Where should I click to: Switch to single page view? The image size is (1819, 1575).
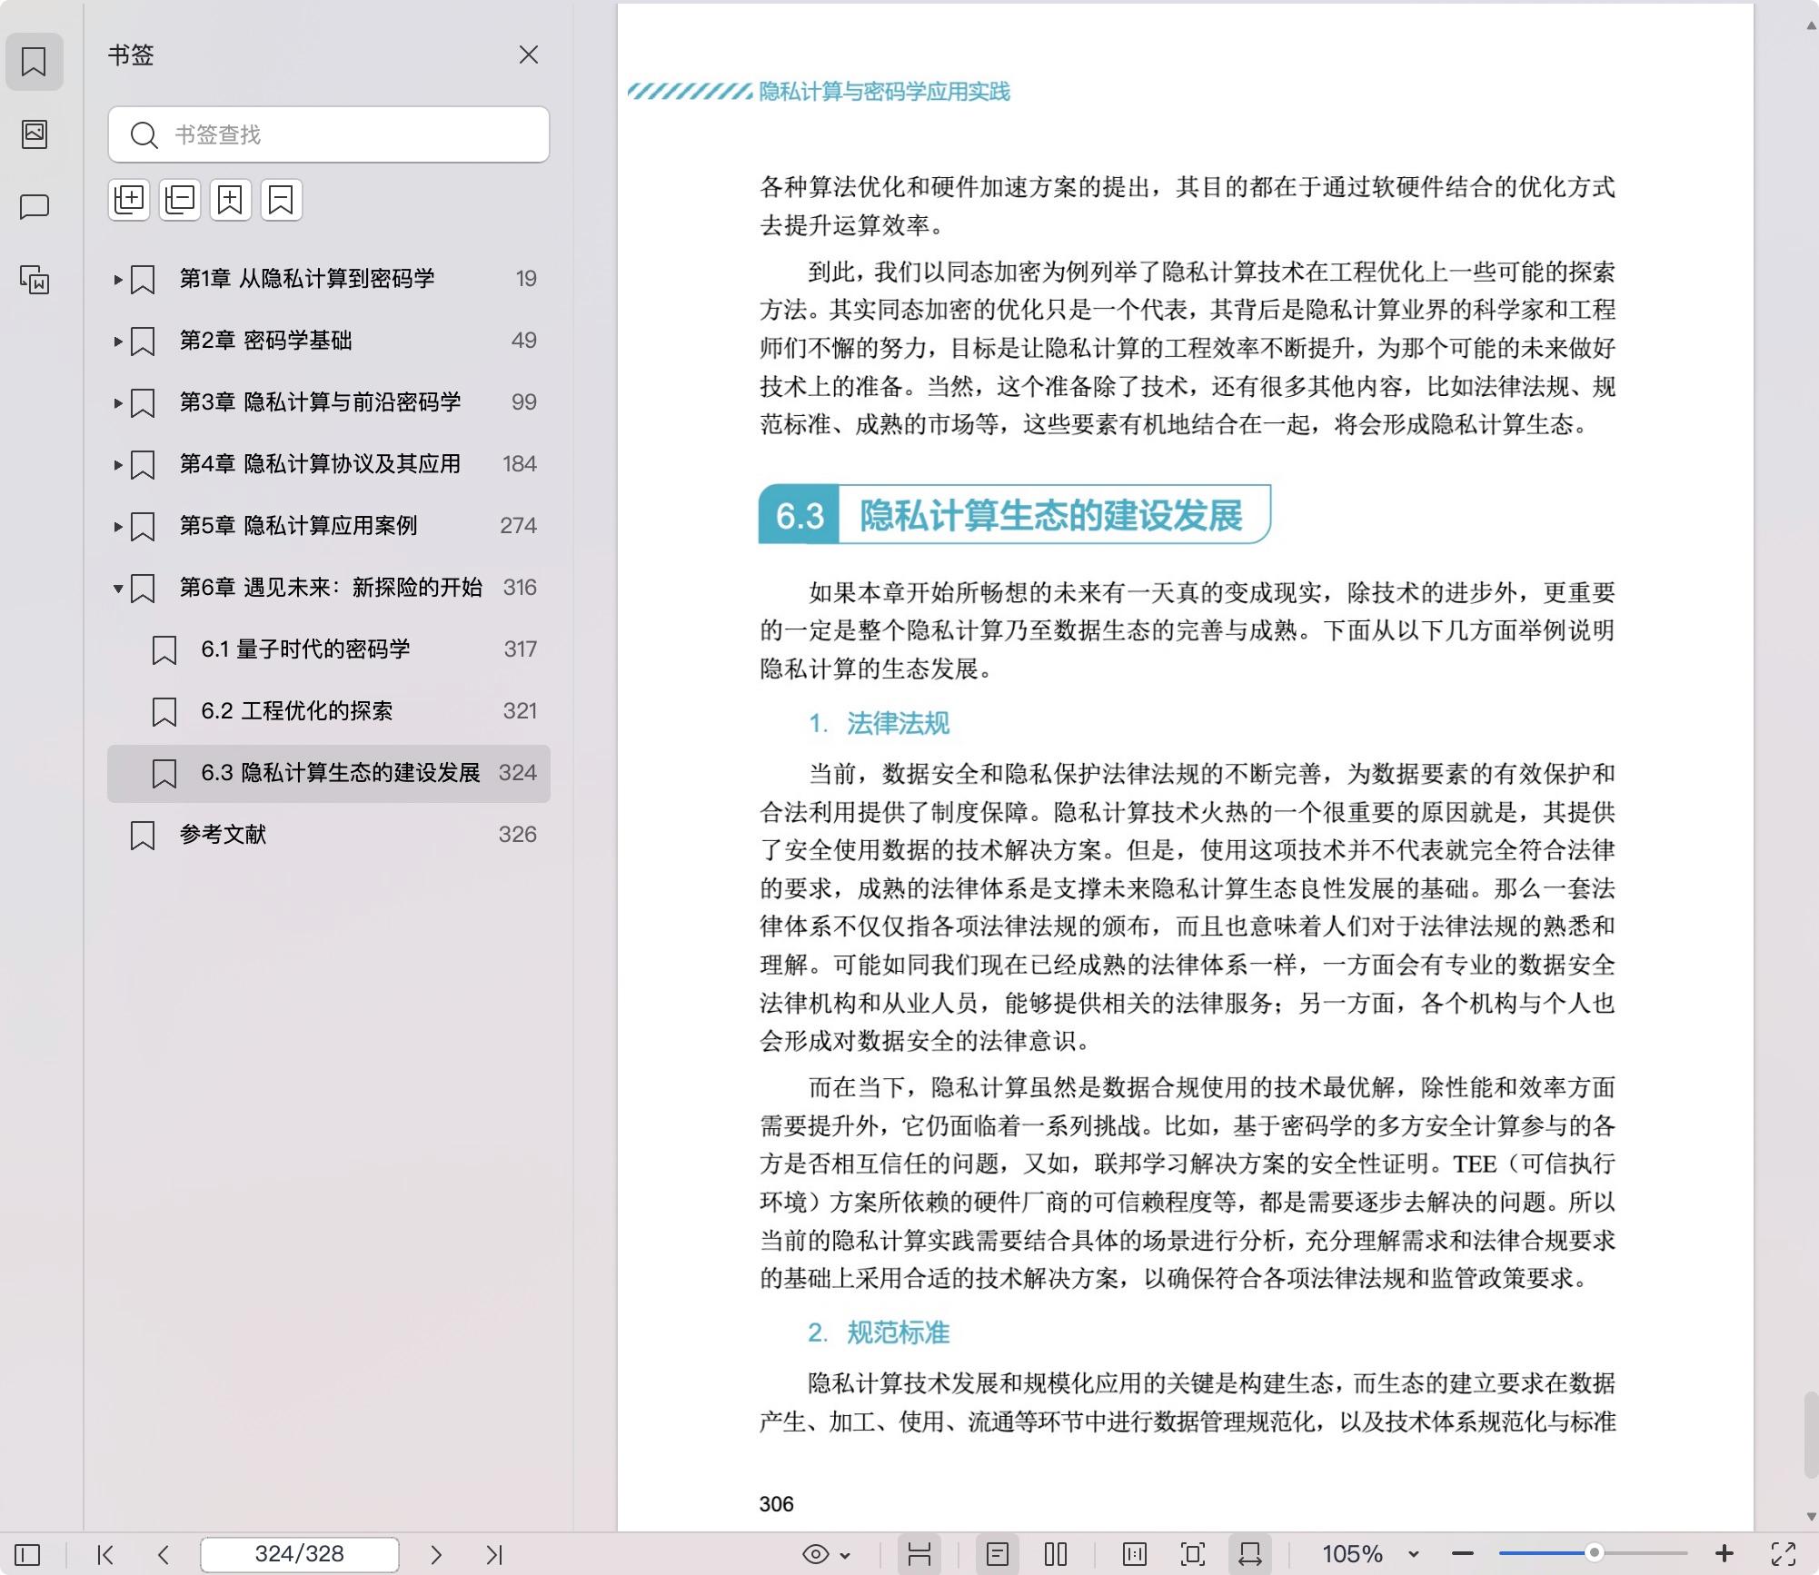click(x=997, y=1554)
